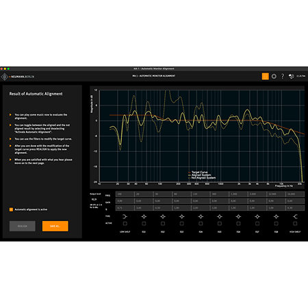
Task: Open settings via the gear icon
Action: [x=274, y=76]
